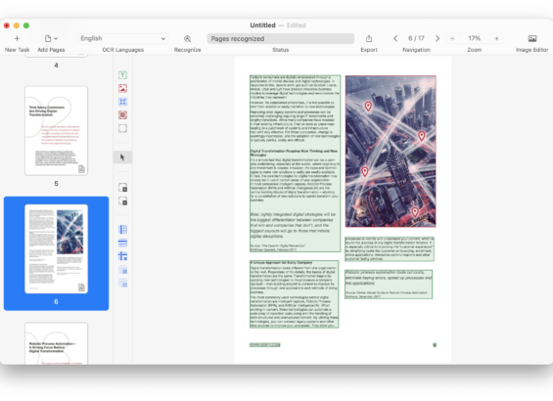
Task: Click the page number label 5
Action: (x=56, y=184)
